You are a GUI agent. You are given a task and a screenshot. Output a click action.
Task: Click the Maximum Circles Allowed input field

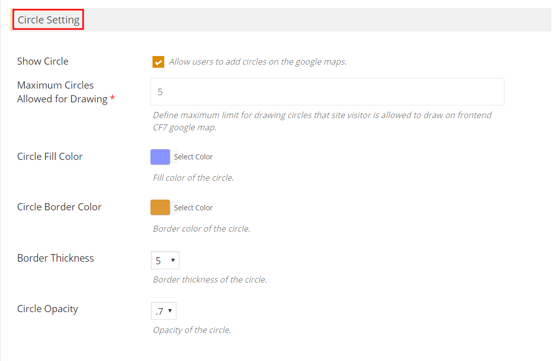coord(327,92)
